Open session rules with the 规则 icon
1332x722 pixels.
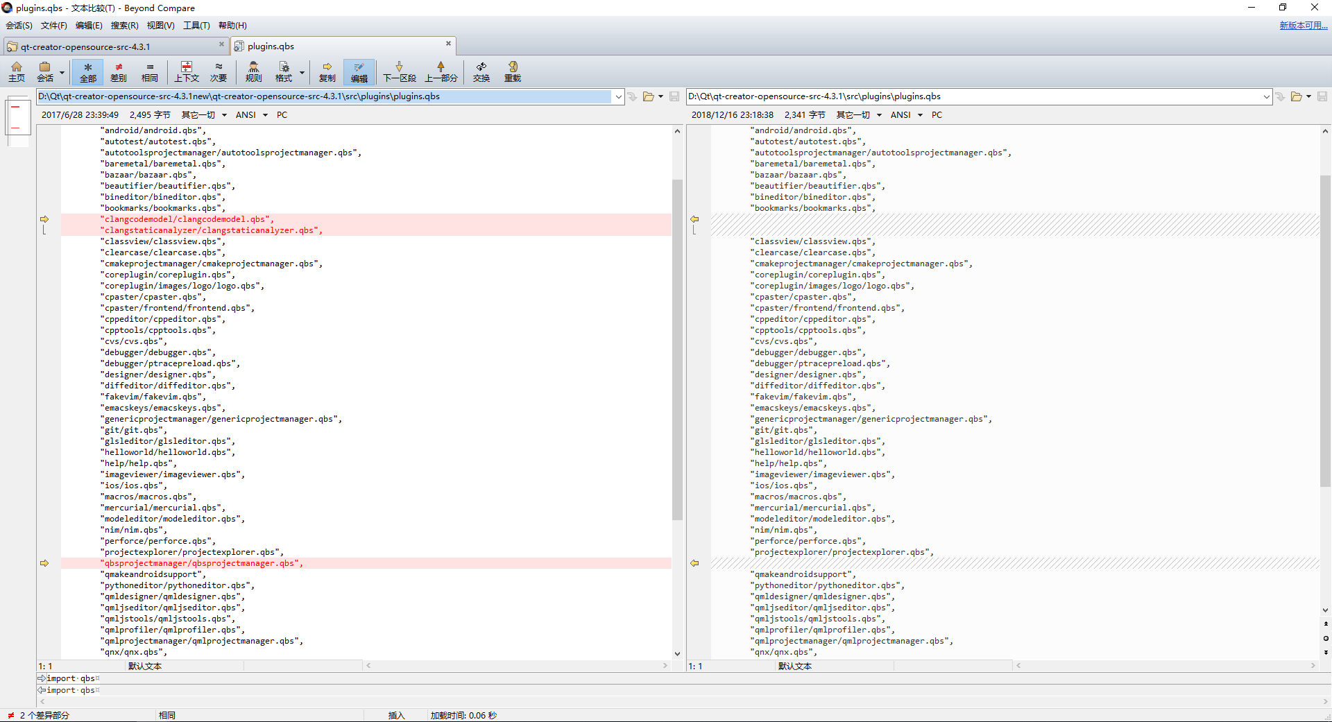[x=253, y=71]
